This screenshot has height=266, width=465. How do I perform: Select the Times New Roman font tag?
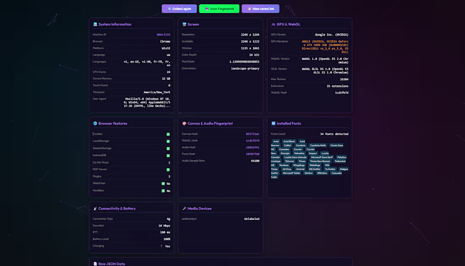(320, 161)
